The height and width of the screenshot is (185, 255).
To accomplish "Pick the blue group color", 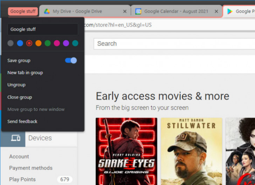I will [x=20, y=43].
